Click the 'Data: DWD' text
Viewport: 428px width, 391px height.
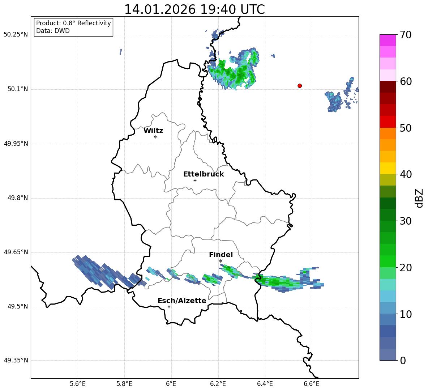tap(53, 31)
